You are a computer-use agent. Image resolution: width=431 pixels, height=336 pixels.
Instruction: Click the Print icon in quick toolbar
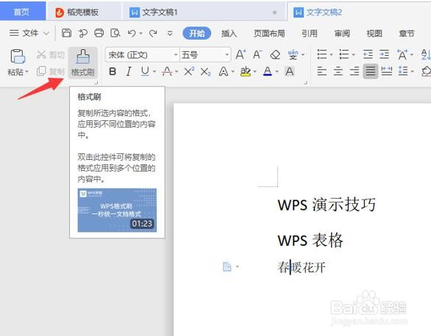click(99, 33)
